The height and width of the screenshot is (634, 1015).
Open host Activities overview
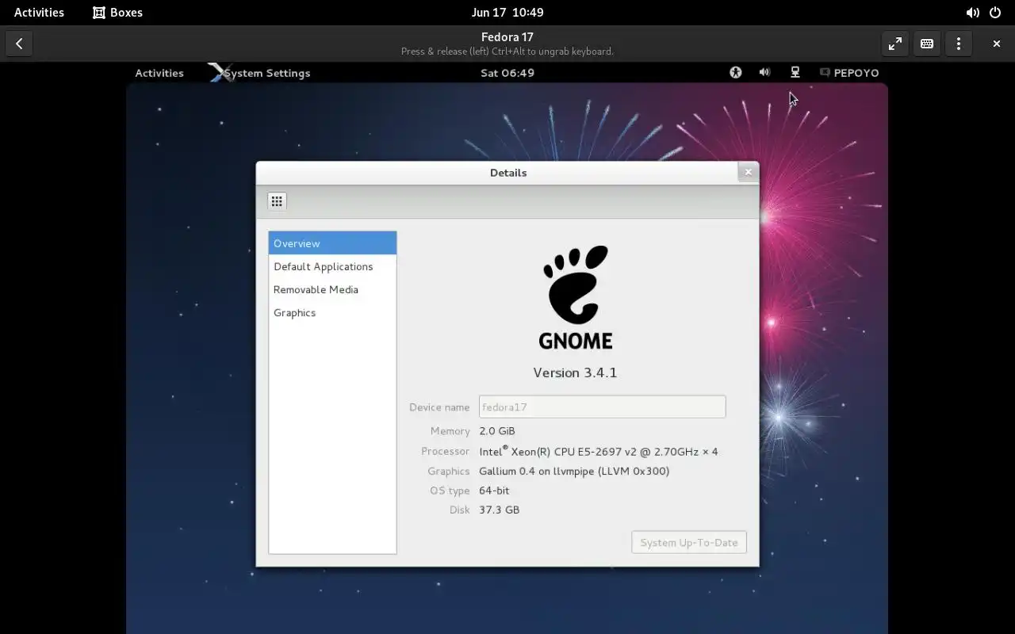pos(39,12)
